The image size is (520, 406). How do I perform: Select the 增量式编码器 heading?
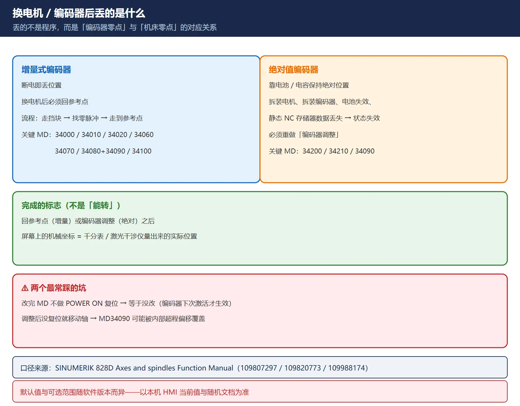46,70
